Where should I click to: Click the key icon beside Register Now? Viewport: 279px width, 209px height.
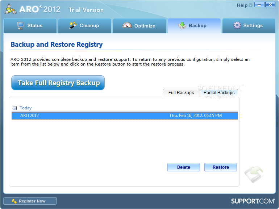14,201
